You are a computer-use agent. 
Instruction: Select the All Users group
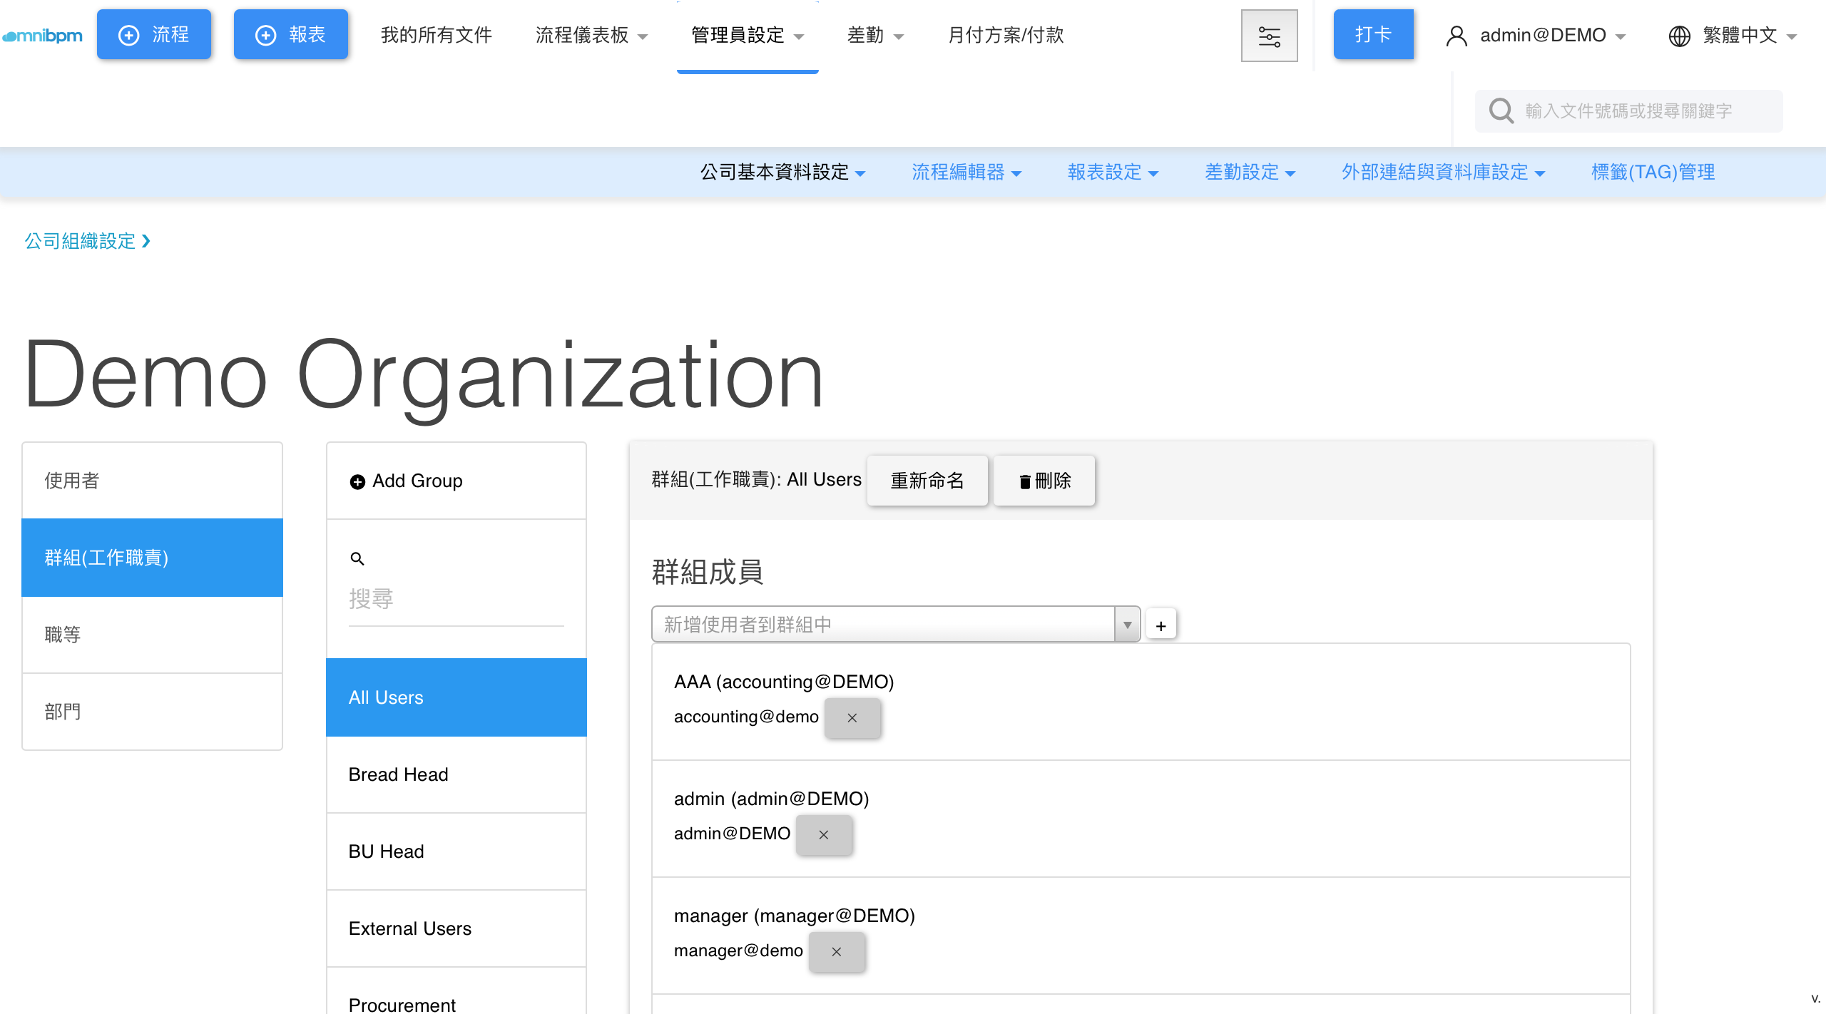pyautogui.click(x=456, y=697)
